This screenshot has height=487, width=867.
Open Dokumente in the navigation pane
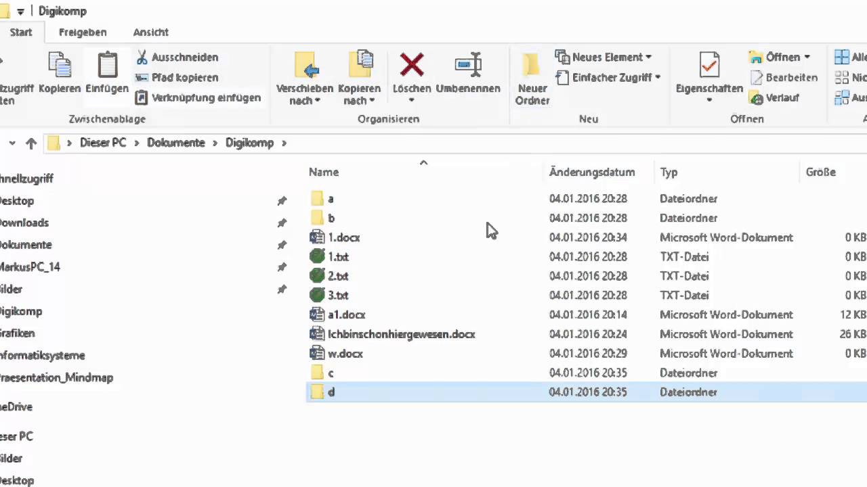point(25,245)
